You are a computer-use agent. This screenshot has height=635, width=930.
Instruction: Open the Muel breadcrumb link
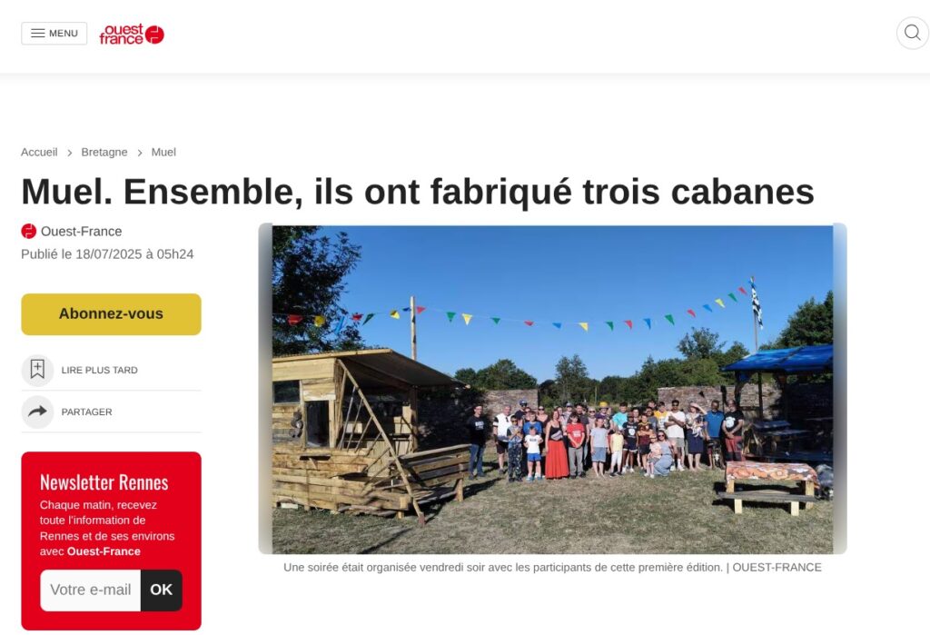[163, 152]
